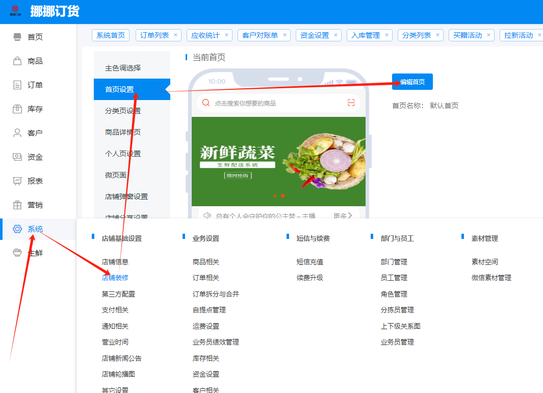Open 库存 via its box icon
This screenshot has width=543, height=393.
17,109
